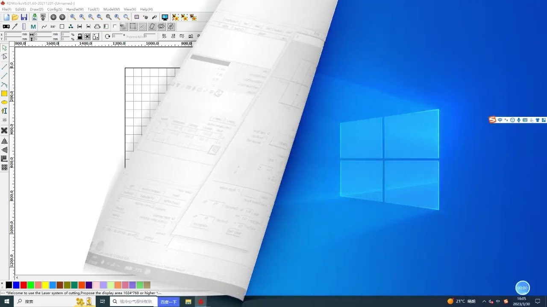Click the rotation angle input field
The width and height of the screenshot is (547, 307).
(x=118, y=36)
